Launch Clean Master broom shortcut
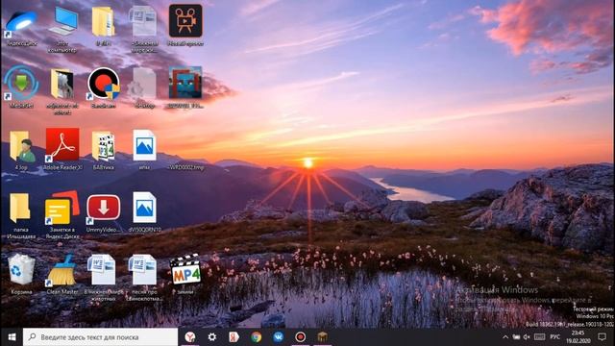Viewport: 615px width, 346px height. (62, 270)
